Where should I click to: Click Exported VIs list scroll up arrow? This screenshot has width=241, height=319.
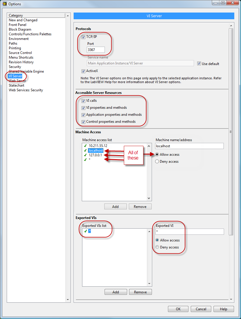pyautogui.click(x=149, y=232)
